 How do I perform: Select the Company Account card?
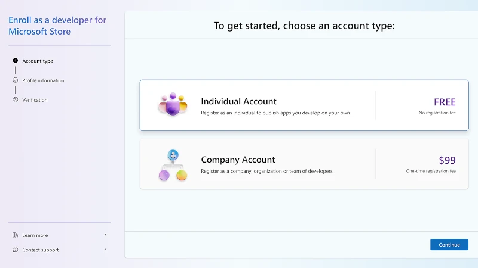(304, 164)
